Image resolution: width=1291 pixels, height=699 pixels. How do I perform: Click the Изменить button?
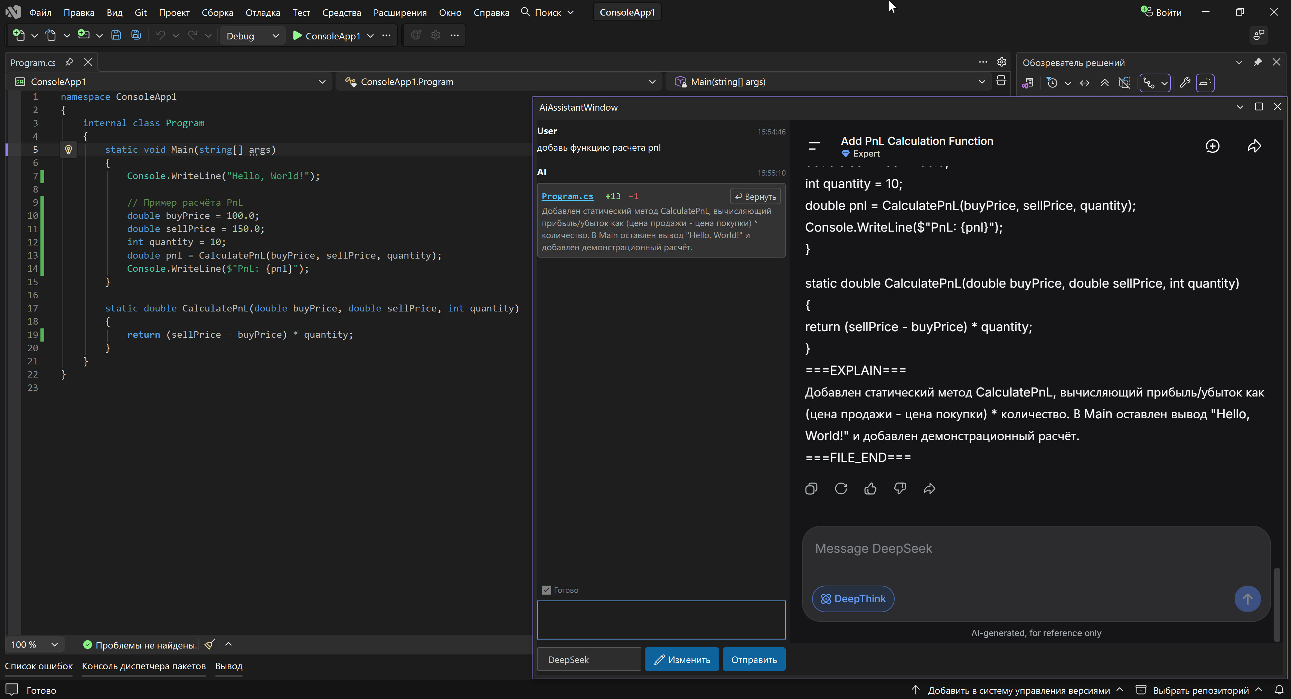681,659
